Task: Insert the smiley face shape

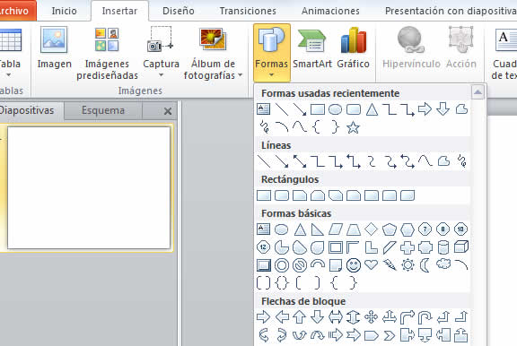Action: 353,265
